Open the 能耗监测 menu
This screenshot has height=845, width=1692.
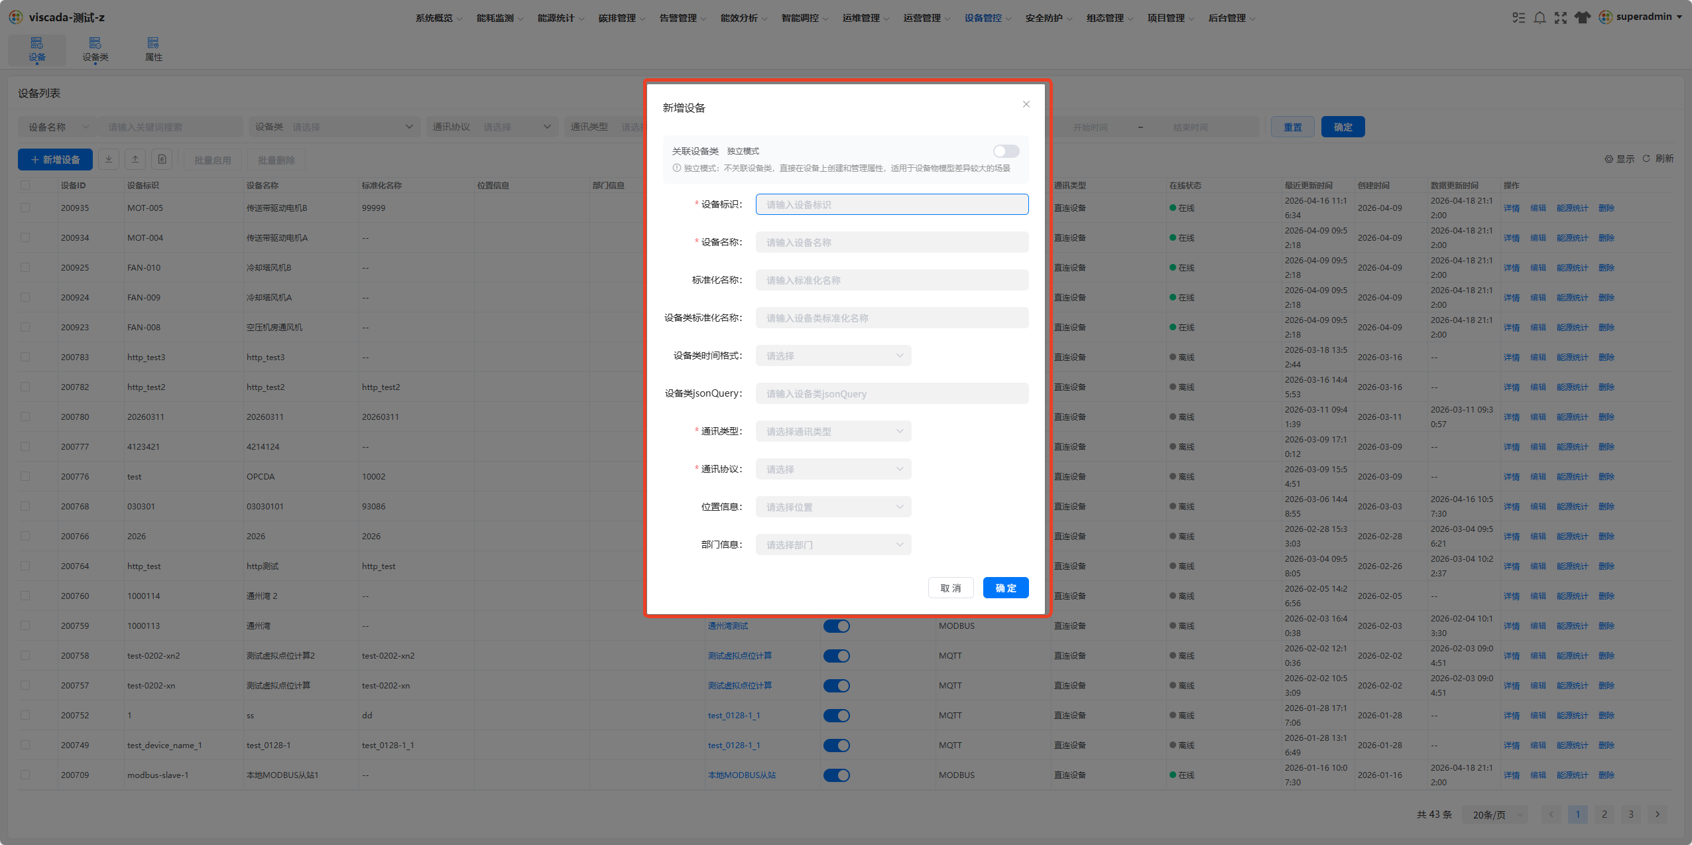point(499,18)
